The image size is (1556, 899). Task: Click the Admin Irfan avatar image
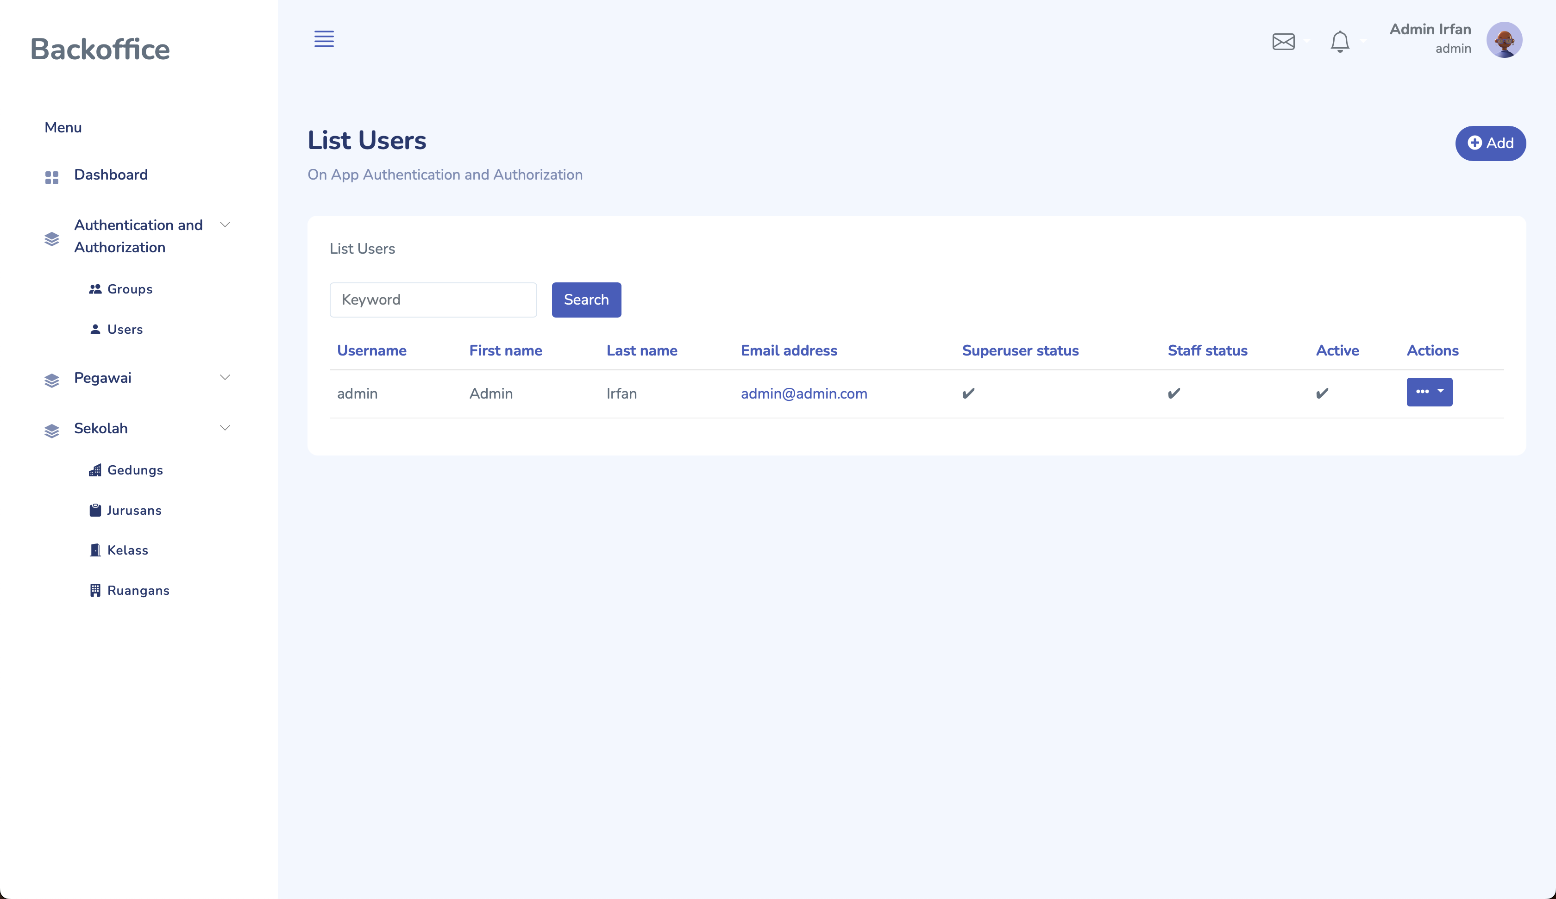(x=1504, y=39)
